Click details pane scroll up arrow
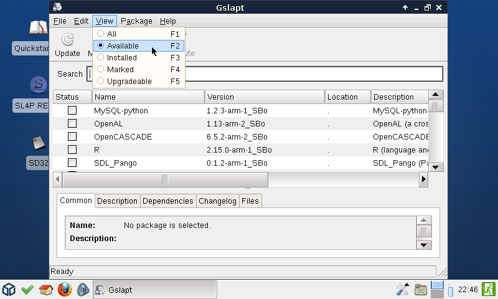 (424, 220)
